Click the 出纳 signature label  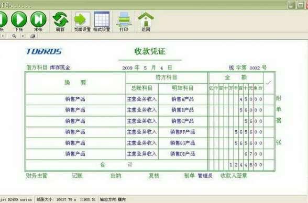(x=116, y=176)
